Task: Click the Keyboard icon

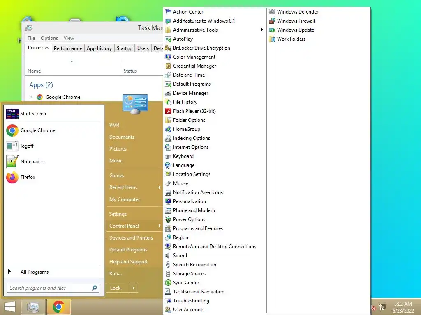Action: pos(168,156)
